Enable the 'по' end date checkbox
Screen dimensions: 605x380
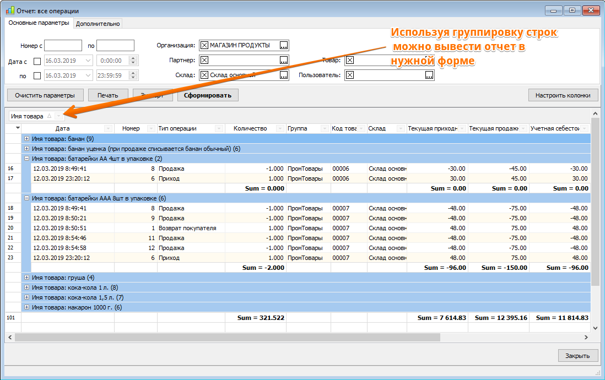(x=37, y=76)
